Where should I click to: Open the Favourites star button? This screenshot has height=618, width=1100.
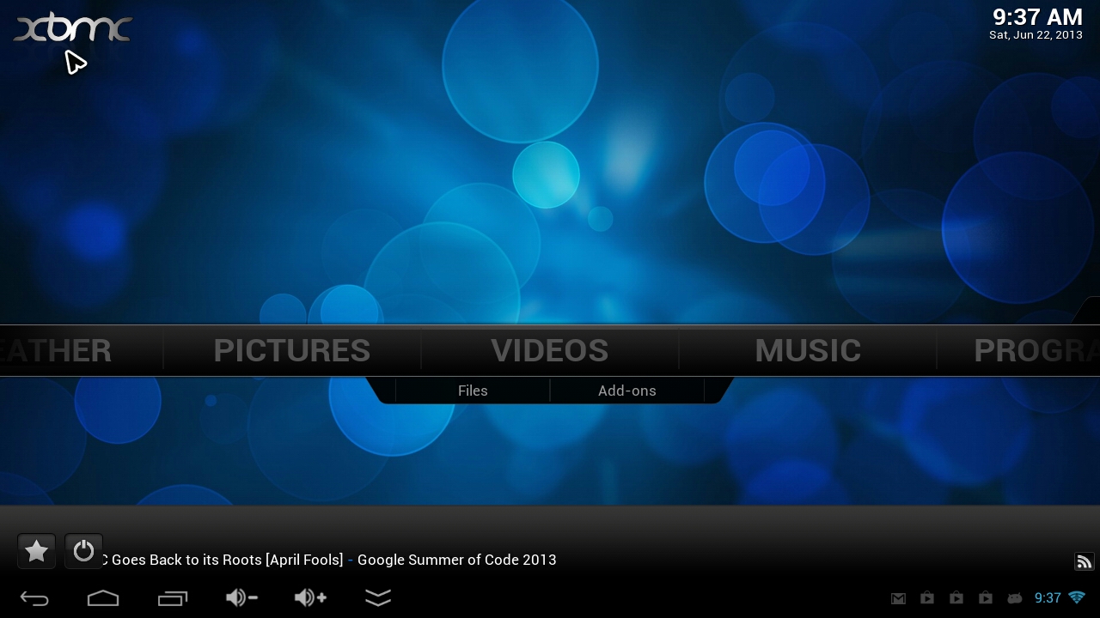37,551
